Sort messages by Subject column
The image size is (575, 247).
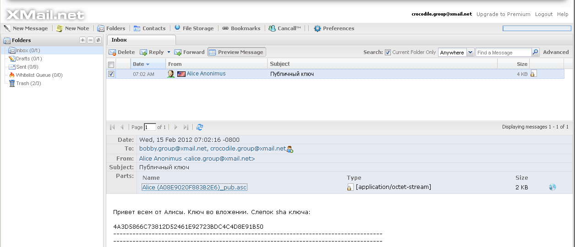click(382, 64)
